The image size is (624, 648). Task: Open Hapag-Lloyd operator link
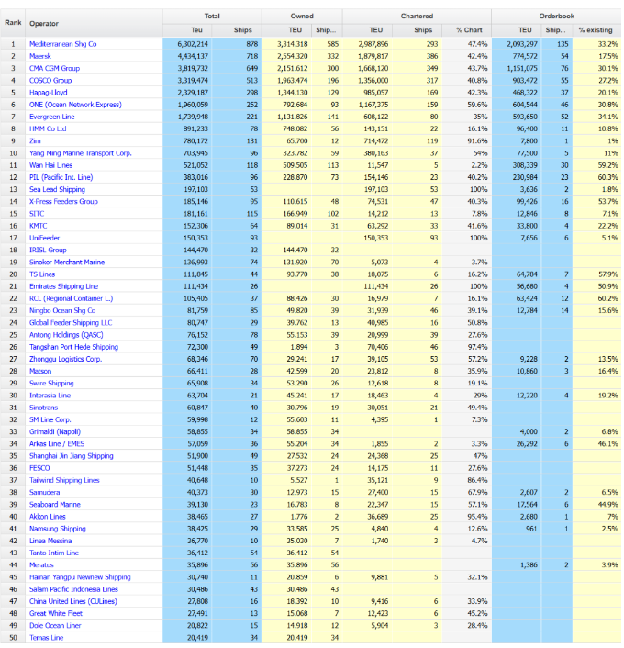pos(49,93)
